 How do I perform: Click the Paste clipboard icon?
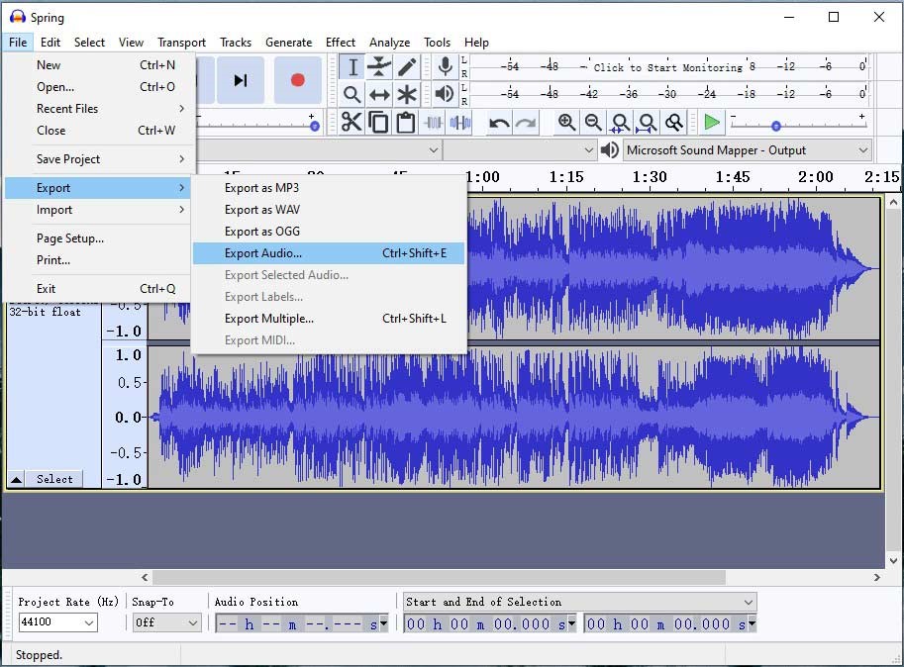405,122
